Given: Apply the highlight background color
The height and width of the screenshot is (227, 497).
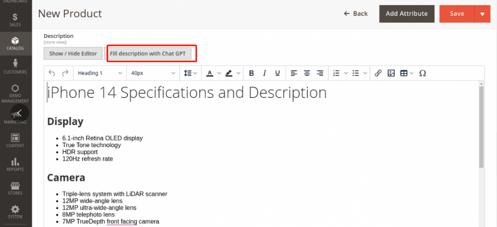Looking at the screenshot, I should tap(229, 74).
